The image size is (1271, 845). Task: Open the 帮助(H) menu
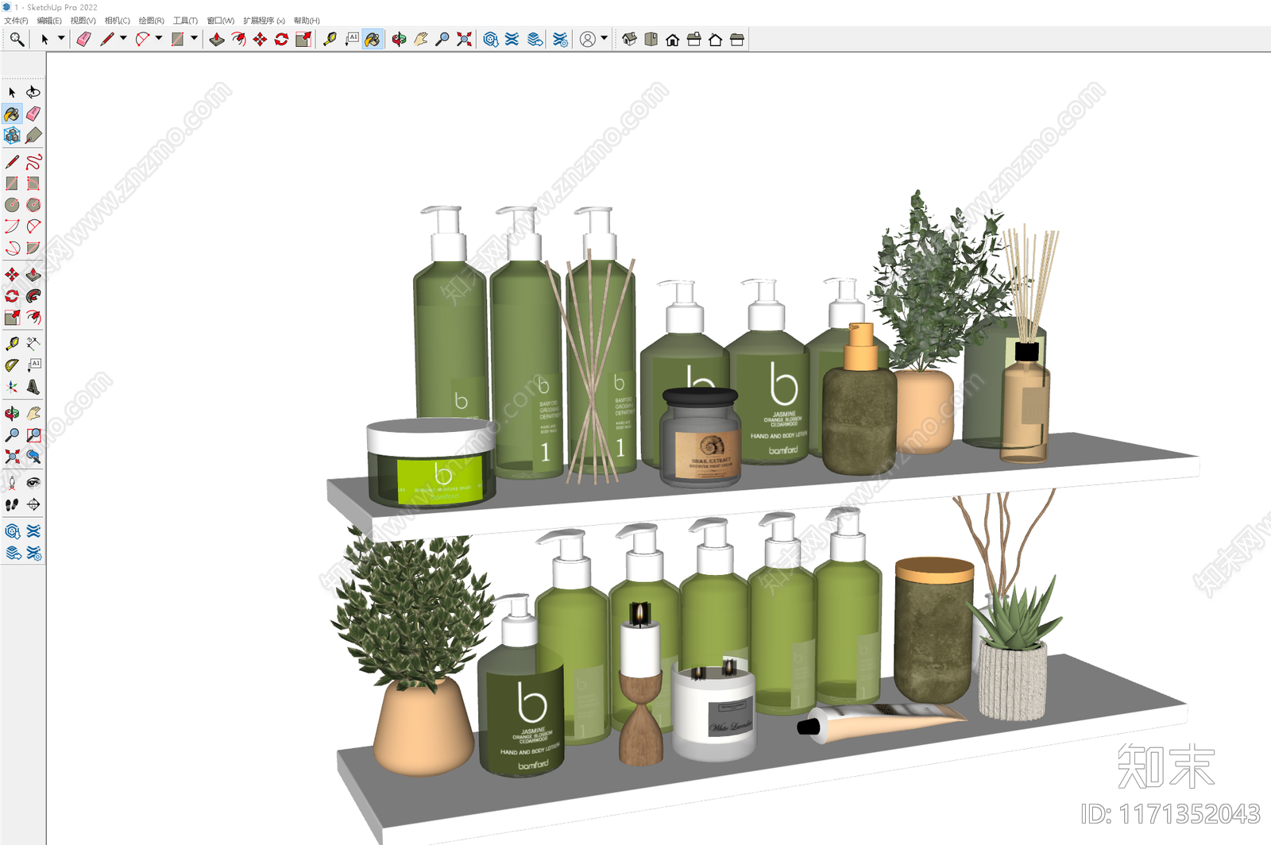point(307,21)
